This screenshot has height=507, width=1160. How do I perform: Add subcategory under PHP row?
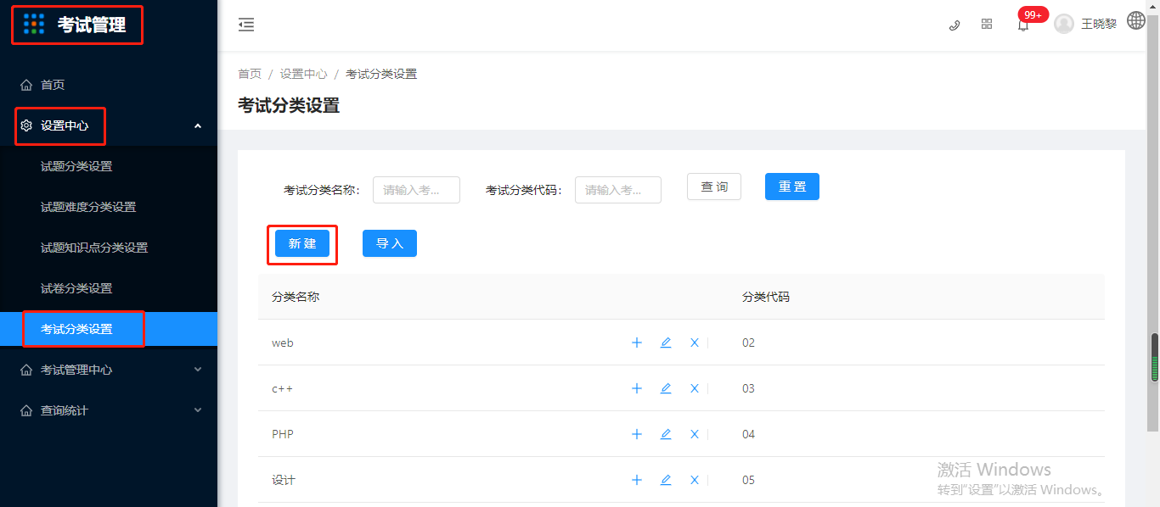(x=637, y=434)
